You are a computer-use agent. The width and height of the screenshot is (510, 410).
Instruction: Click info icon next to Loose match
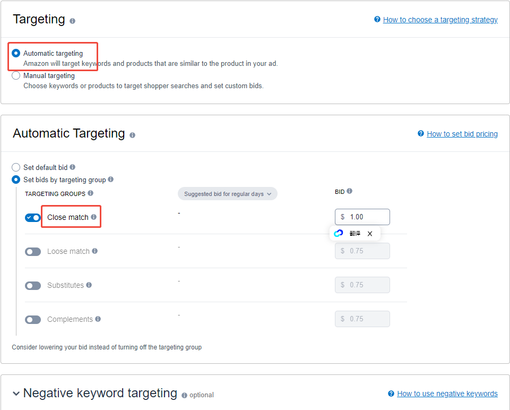[x=95, y=251]
